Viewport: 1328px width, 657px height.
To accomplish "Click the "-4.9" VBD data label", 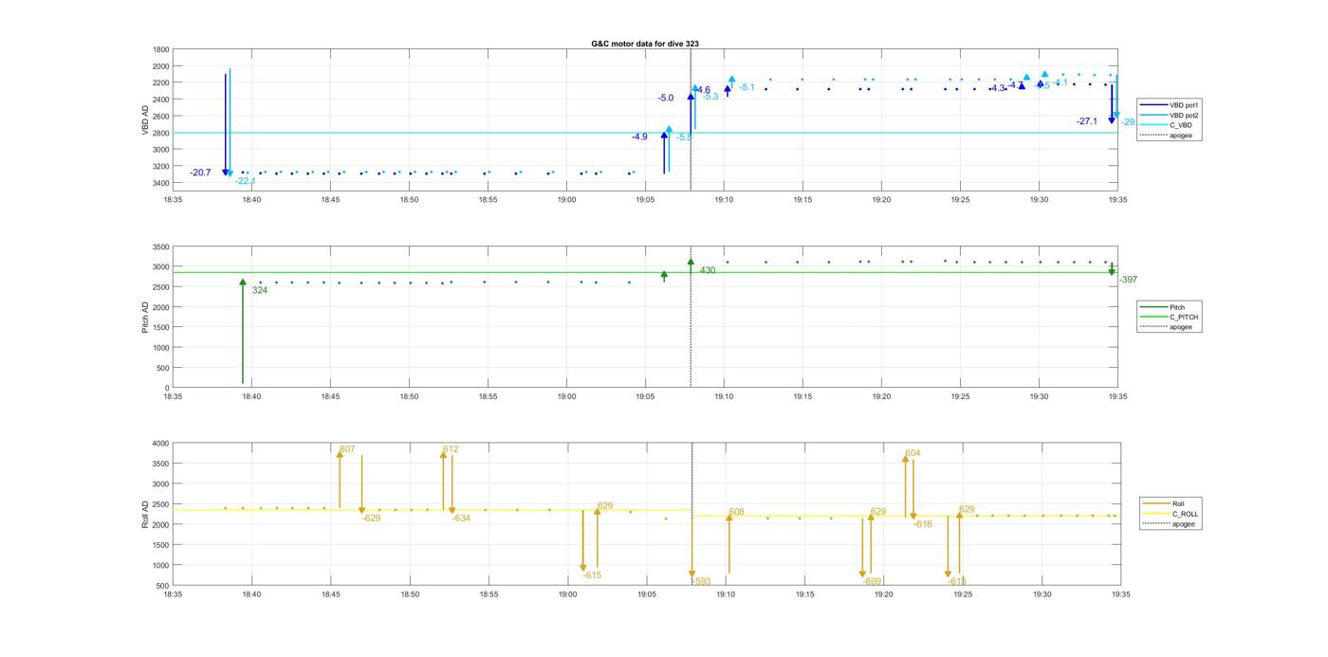I will (639, 137).
